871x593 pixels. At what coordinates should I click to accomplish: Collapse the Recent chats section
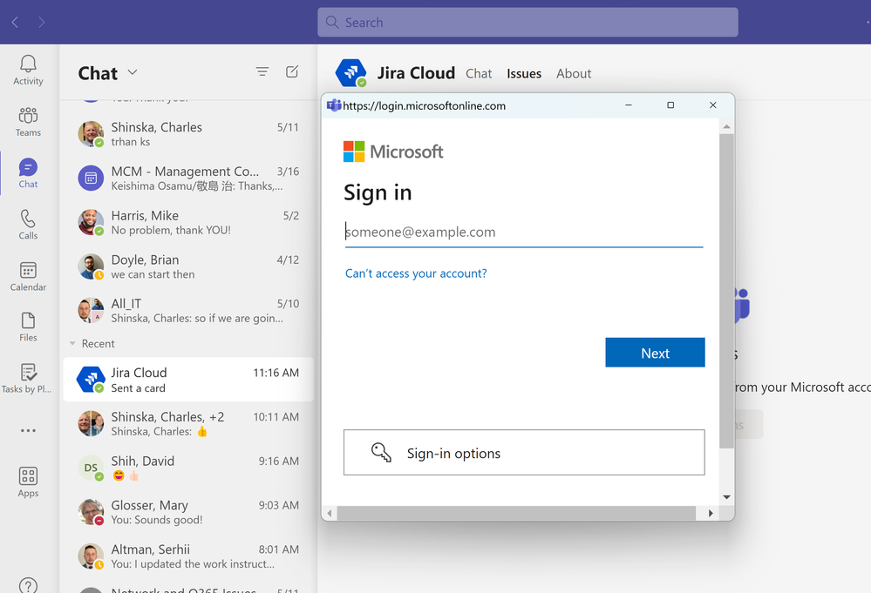click(72, 343)
